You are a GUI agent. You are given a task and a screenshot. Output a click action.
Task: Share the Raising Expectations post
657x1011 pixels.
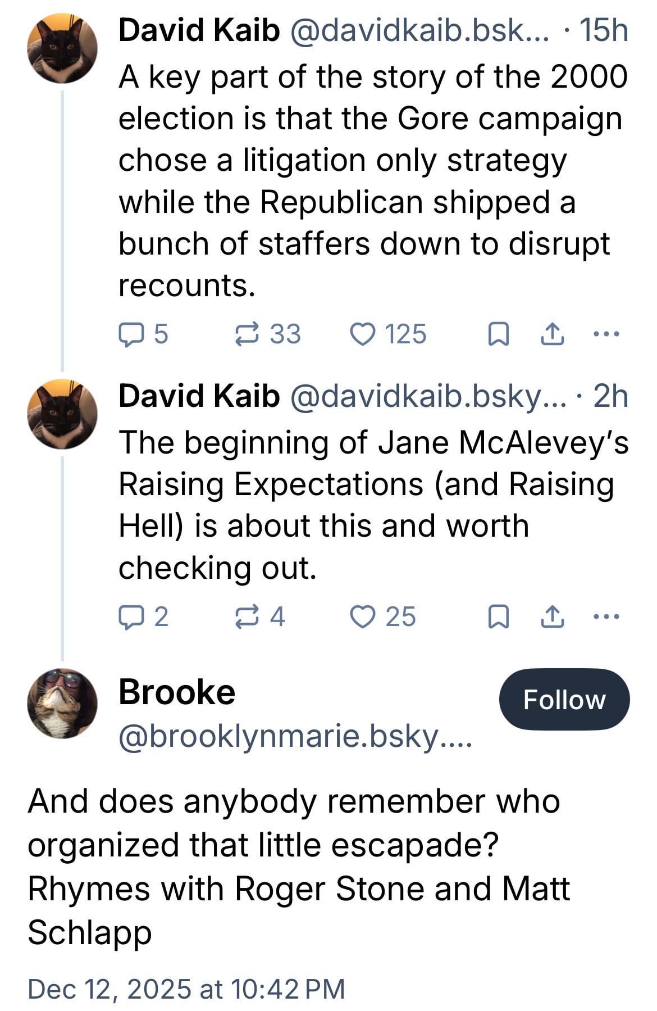coord(552,616)
